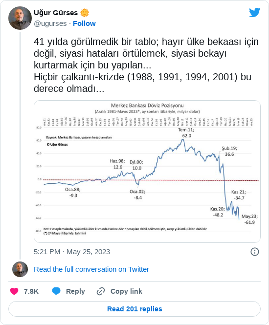Read the full conversation on Twitter
269x325 pixels.
tap(91, 269)
